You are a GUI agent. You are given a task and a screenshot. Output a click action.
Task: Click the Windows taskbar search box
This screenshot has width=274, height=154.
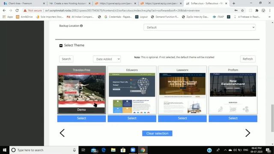click(x=44, y=150)
